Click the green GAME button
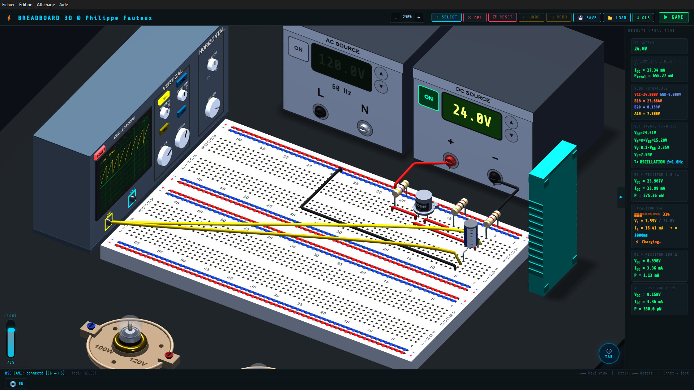This screenshot has width=694, height=390. tap(674, 17)
